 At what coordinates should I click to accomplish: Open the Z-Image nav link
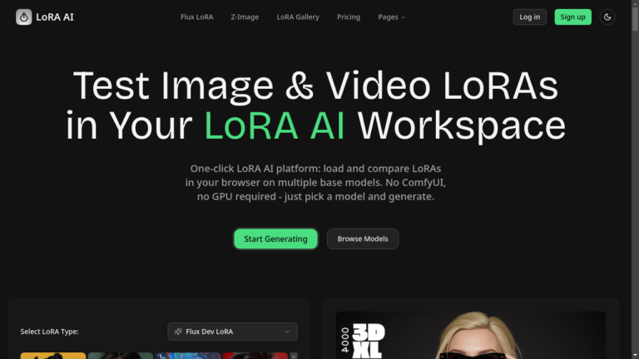[x=245, y=17]
